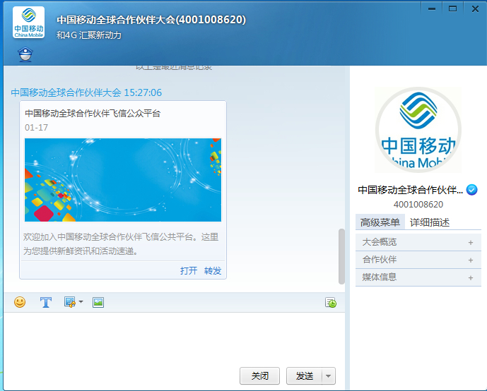Click the screenshot capture icon

point(69,302)
